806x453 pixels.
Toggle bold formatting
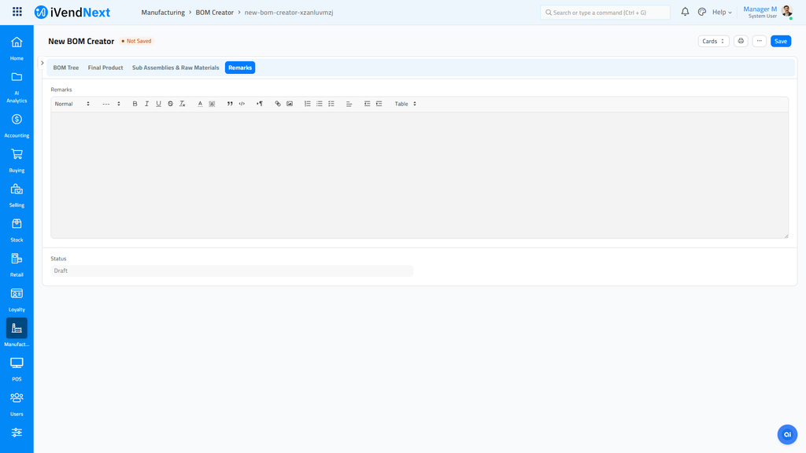click(x=135, y=104)
